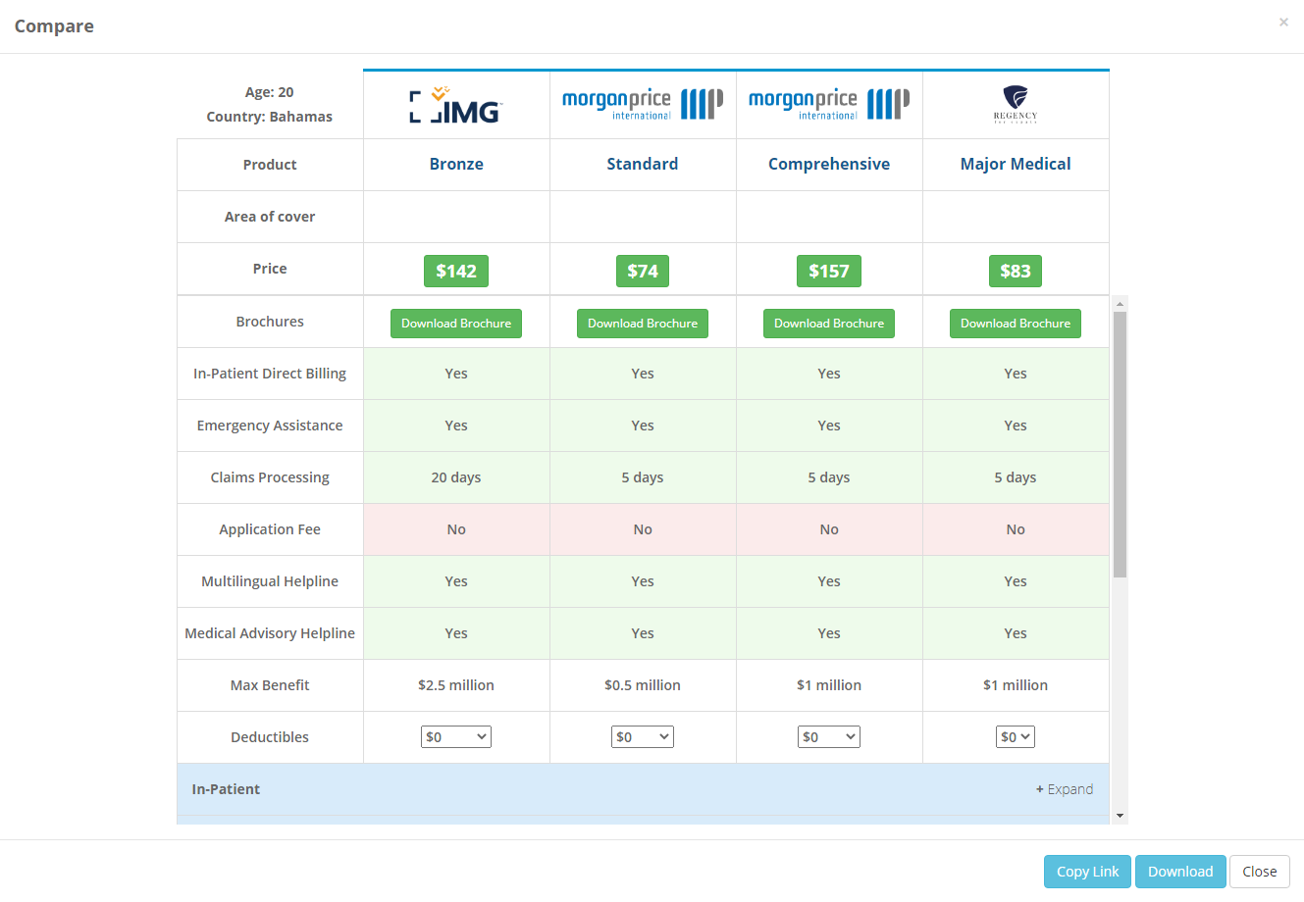Download the Comprehensive plan brochure
Viewport: 1304px width, 902px height.
[x=829, y=324]
